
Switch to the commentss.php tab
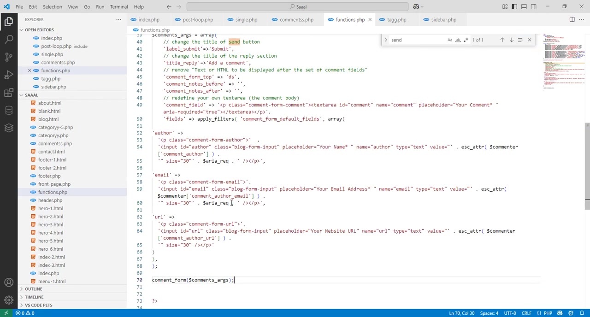296,20
